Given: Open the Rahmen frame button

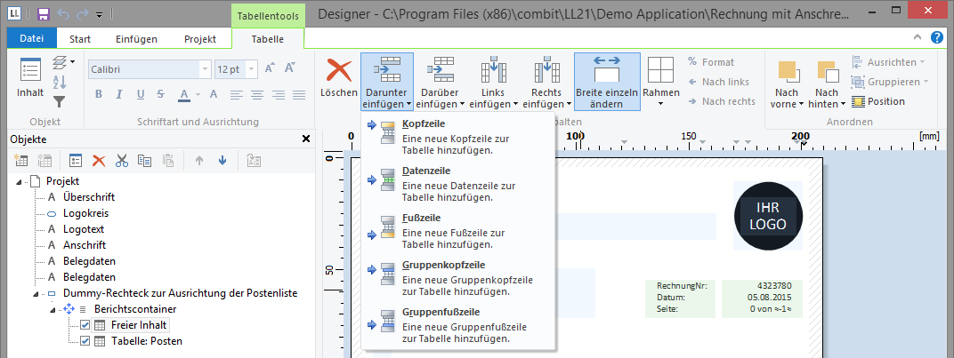Looking at the screenshot, I should coord(660,81).
